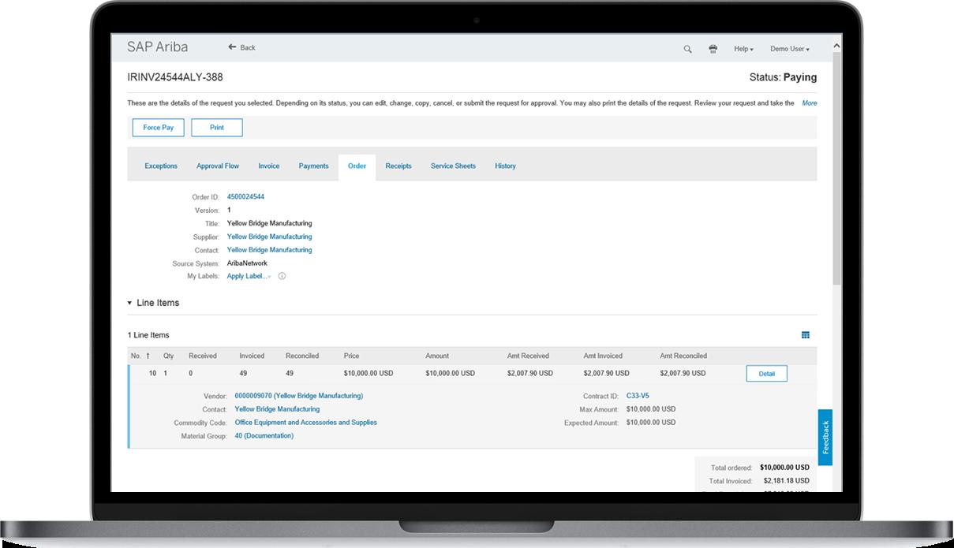Click request ID IRINV24544ALY-388
954x548 pixels.
coord(174,77)
